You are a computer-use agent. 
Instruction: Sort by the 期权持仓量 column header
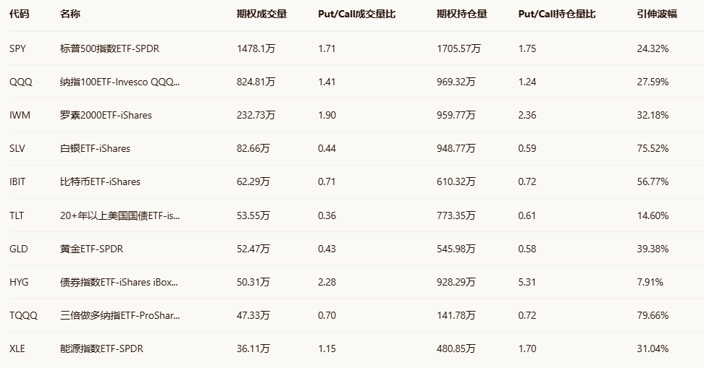(462, 14)
